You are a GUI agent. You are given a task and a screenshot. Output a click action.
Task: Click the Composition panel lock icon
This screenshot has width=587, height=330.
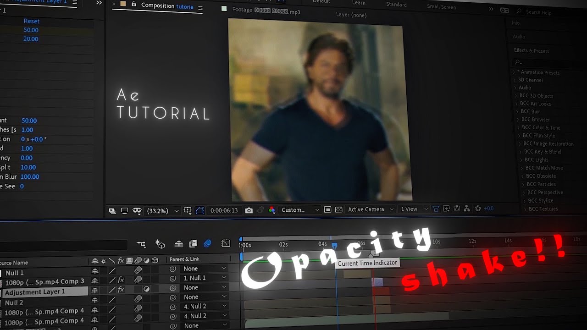134,4
